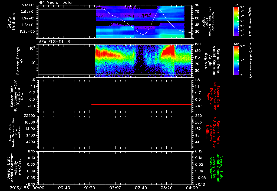Click the '02:40' time axis tick label
Screen dimensions: 277x191
click(x=141, y=188)
